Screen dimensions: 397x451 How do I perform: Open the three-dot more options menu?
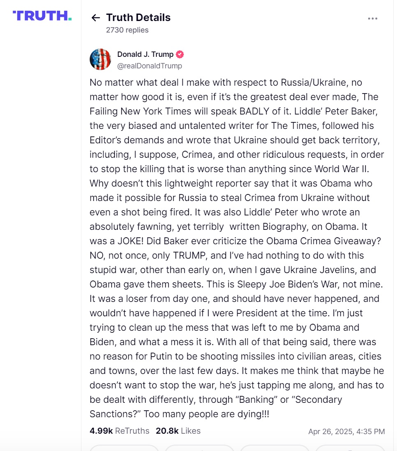pos(373,19)
